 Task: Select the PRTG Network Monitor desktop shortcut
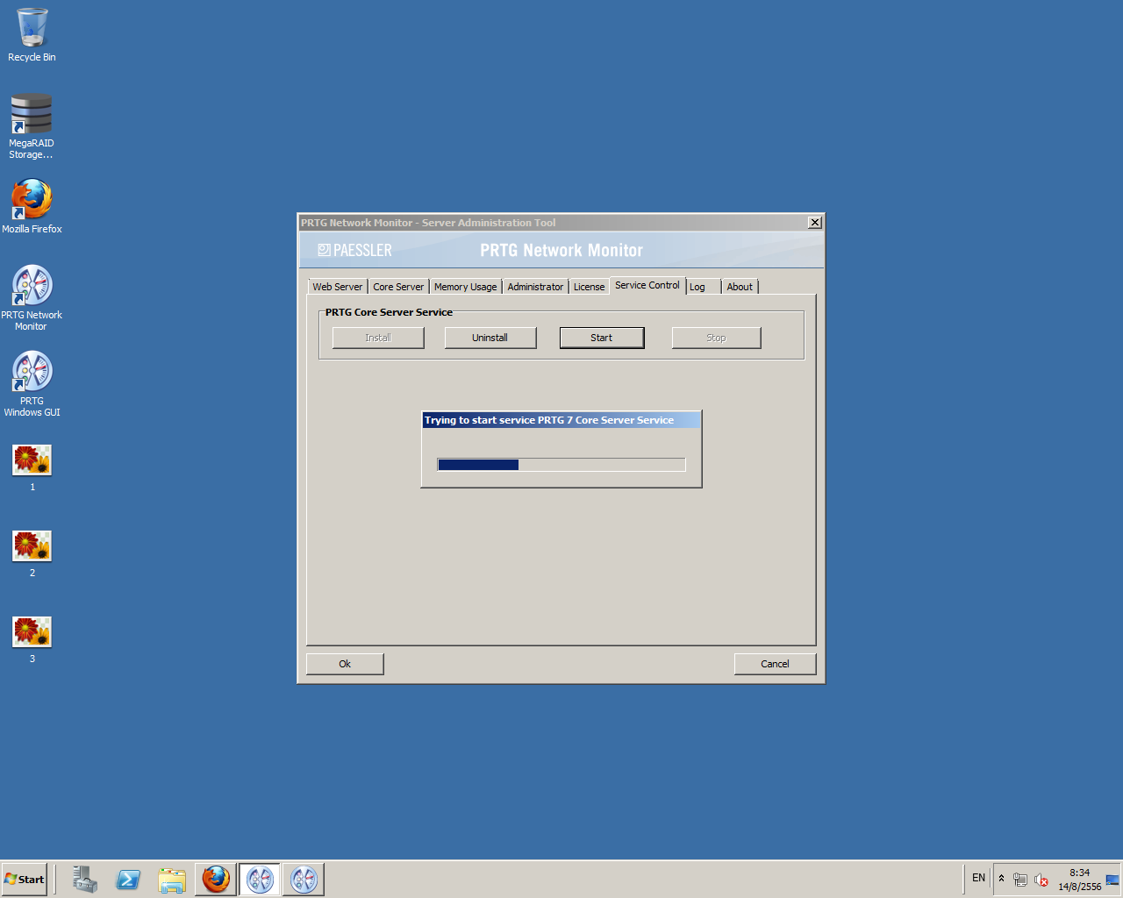click(x=32, y=297)
